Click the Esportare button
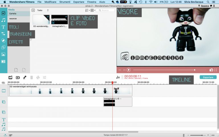The image size is (219, 137). click(208, 77)
